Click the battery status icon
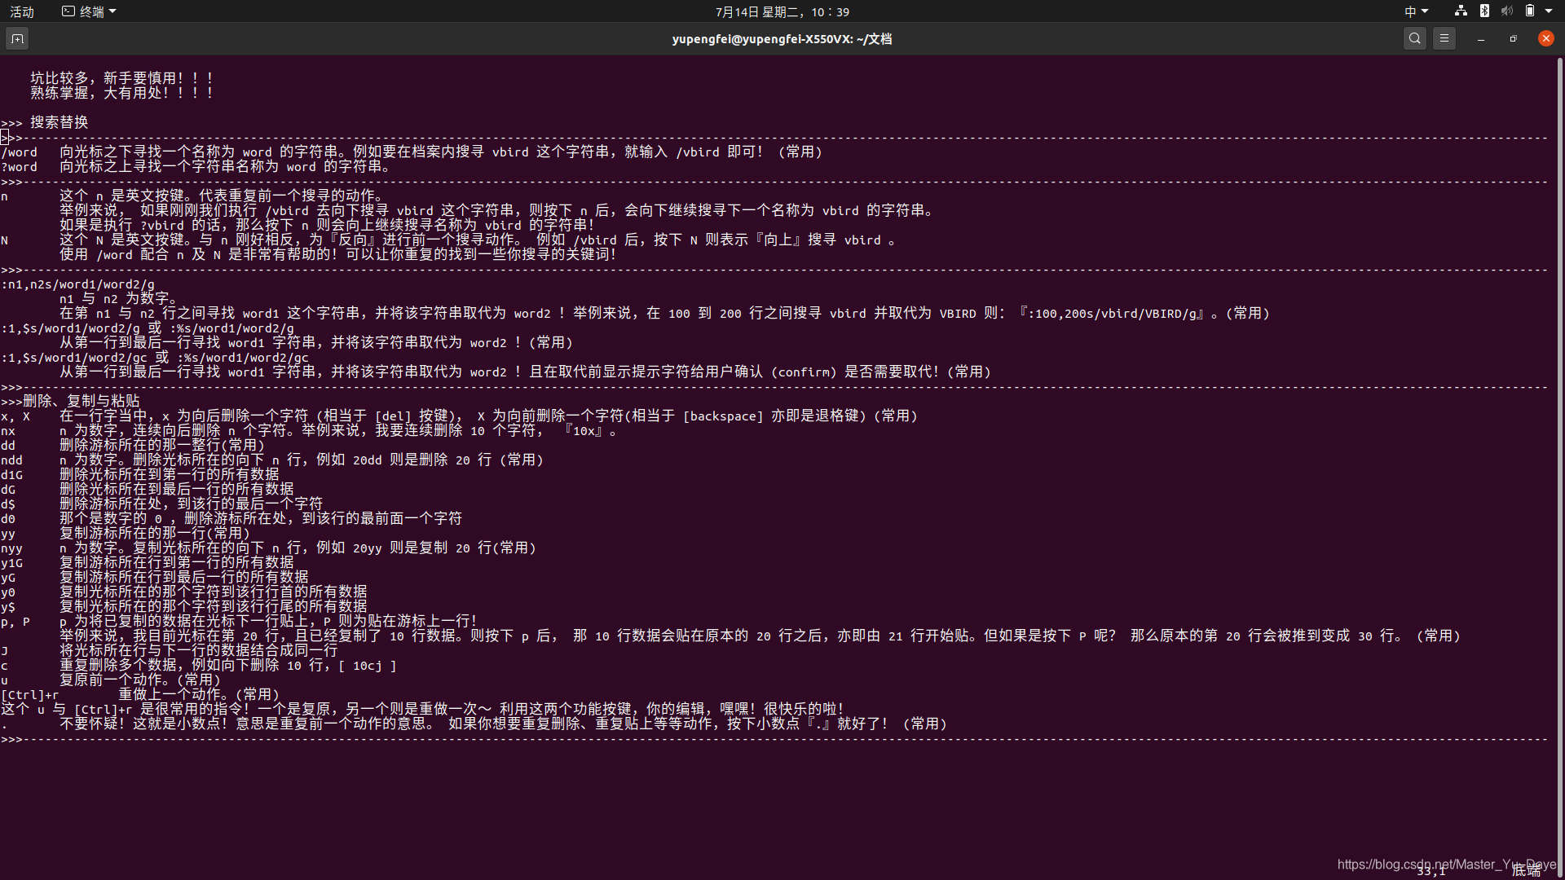1565x880 pixels. tap(1530, 11)
